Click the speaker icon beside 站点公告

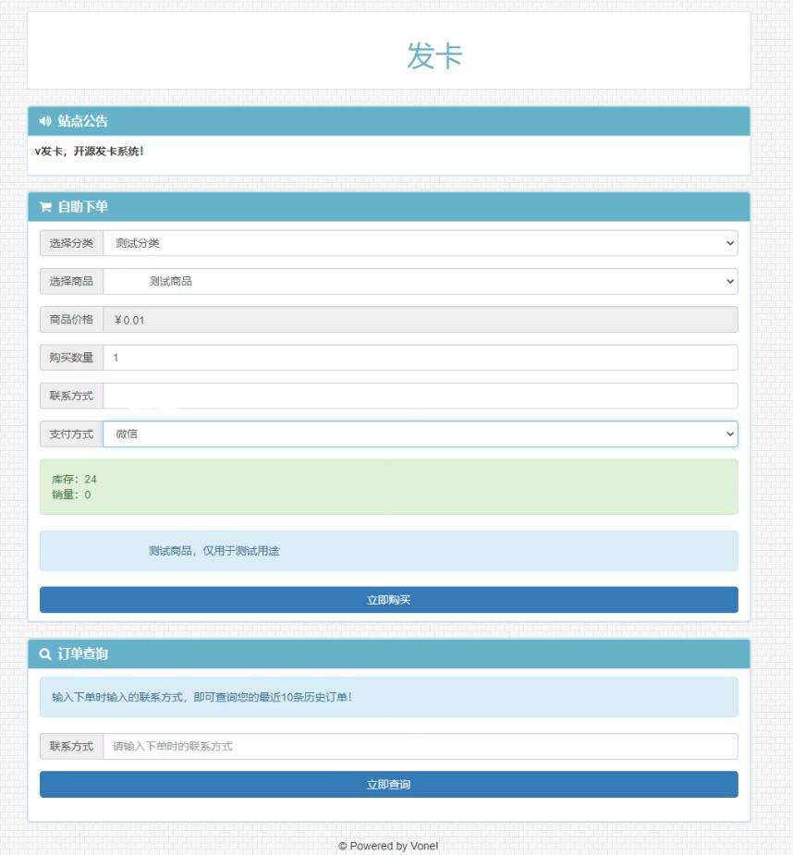(43, 116)
